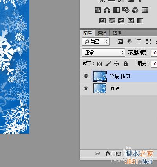Add a Selective Color adjustment
This screenshot has width=157, height=167.
coord(131,20)
